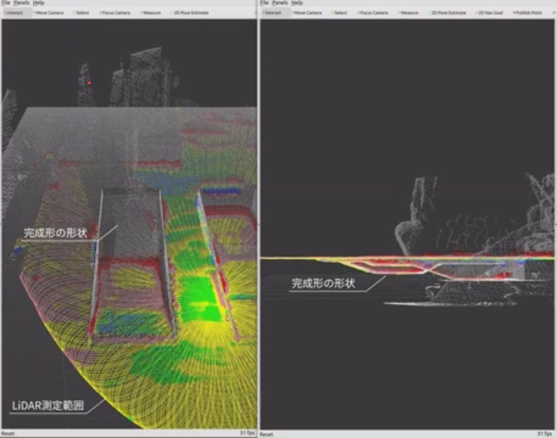Toggle Interact tool in right window toolbar
The height and width of the screenshot is (438, 557).
[273, 13]
